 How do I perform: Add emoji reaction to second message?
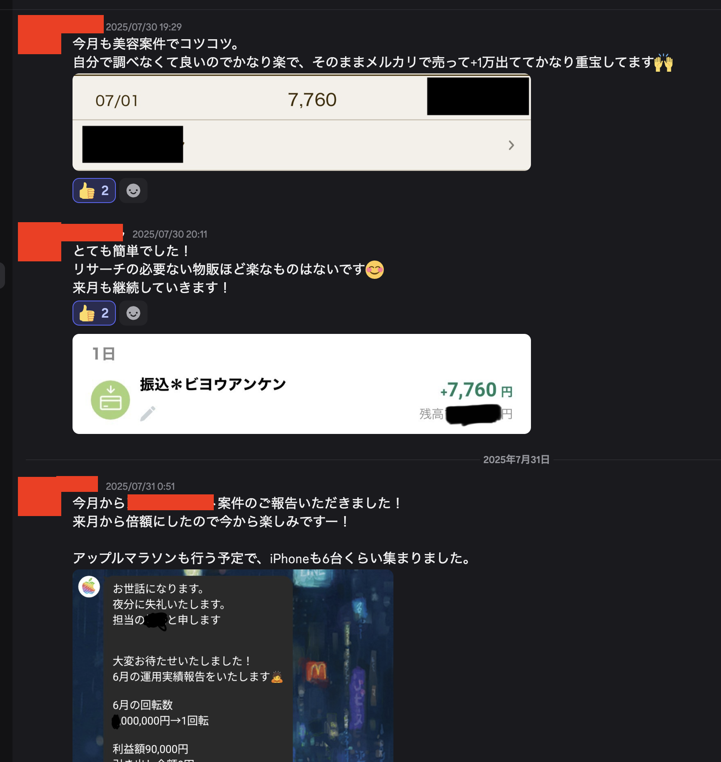[133, 313]
